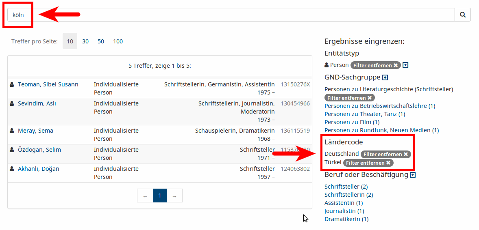Remove the Deutschland country filter
Viewport: 479px width, 230px height.
click(x=385, y=155)
